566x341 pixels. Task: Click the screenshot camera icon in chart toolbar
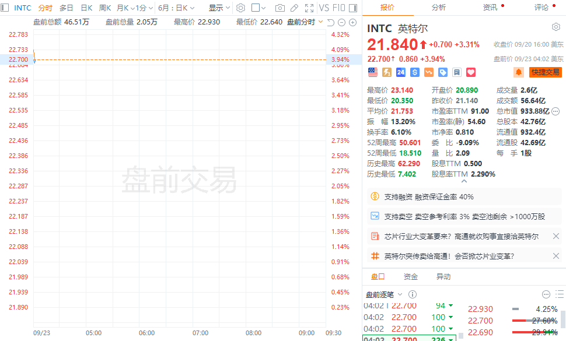(280, 8)
